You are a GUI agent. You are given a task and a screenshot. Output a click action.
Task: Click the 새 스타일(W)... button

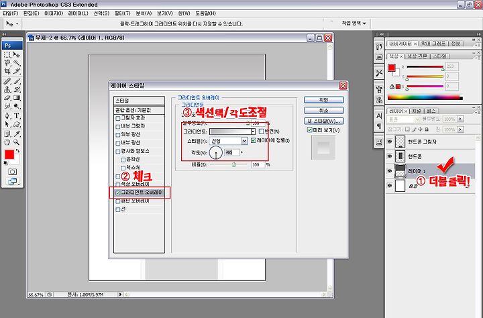click(324, 121)
